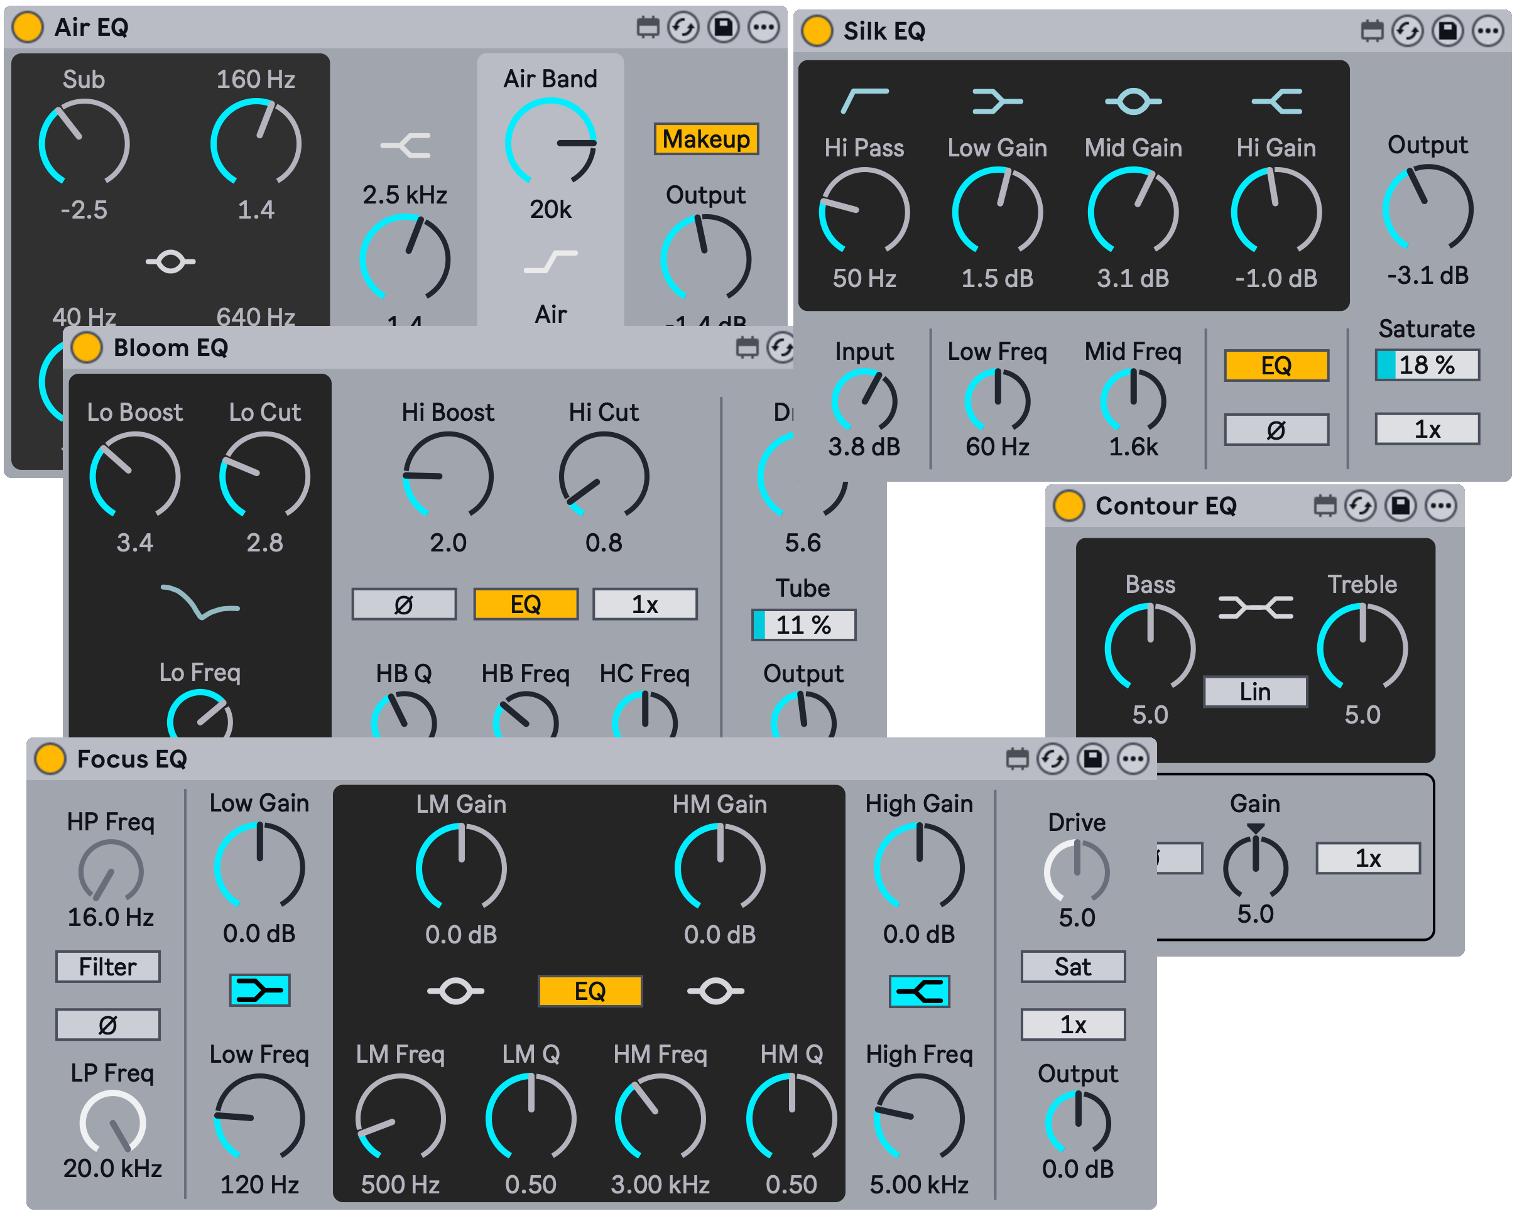Click Silk EQ macro map icon

(1372, 31)
